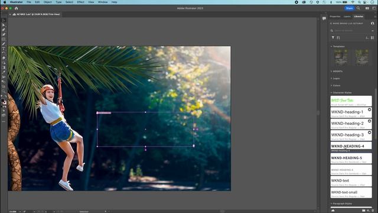Viewport: 378px width, 213px height.
Task: Expand the Colors section
Action: [x=331, y=85]
